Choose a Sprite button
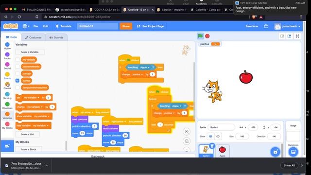Image resolution: width=311 pixels, height=175 pixels. tap(276, 152)
